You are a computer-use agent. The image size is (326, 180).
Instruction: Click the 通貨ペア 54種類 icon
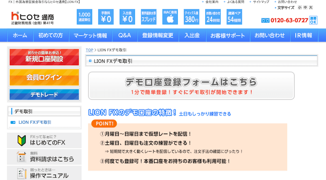234,17
